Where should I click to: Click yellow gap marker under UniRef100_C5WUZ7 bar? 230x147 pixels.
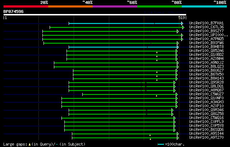pyautogui.click(x=157, y=96)
